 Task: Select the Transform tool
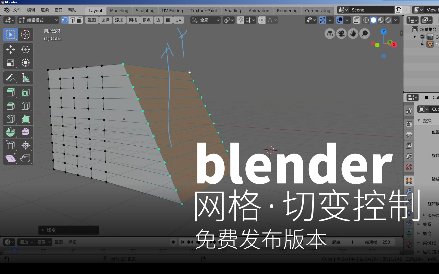(x=26, y=63)
